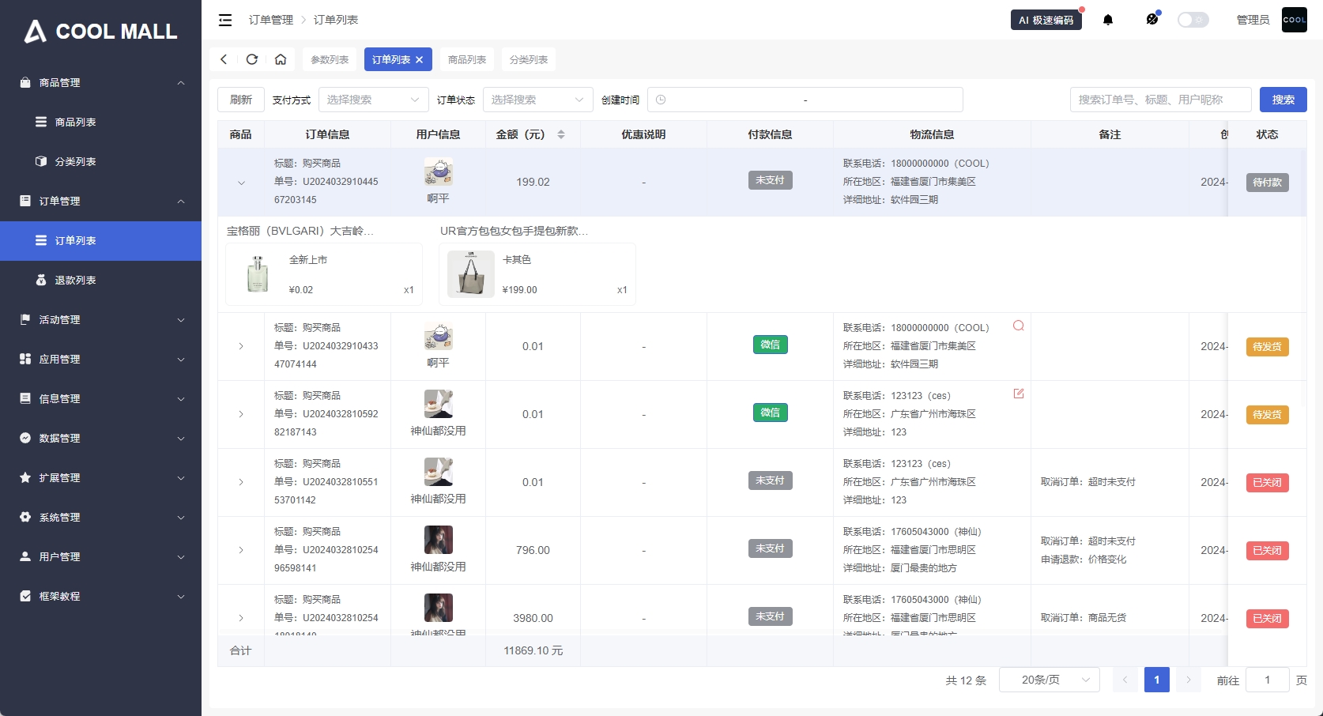Click the perfume product thumbnail
1323x716 pixels.
pyautogui.click(x=258, y=274)
